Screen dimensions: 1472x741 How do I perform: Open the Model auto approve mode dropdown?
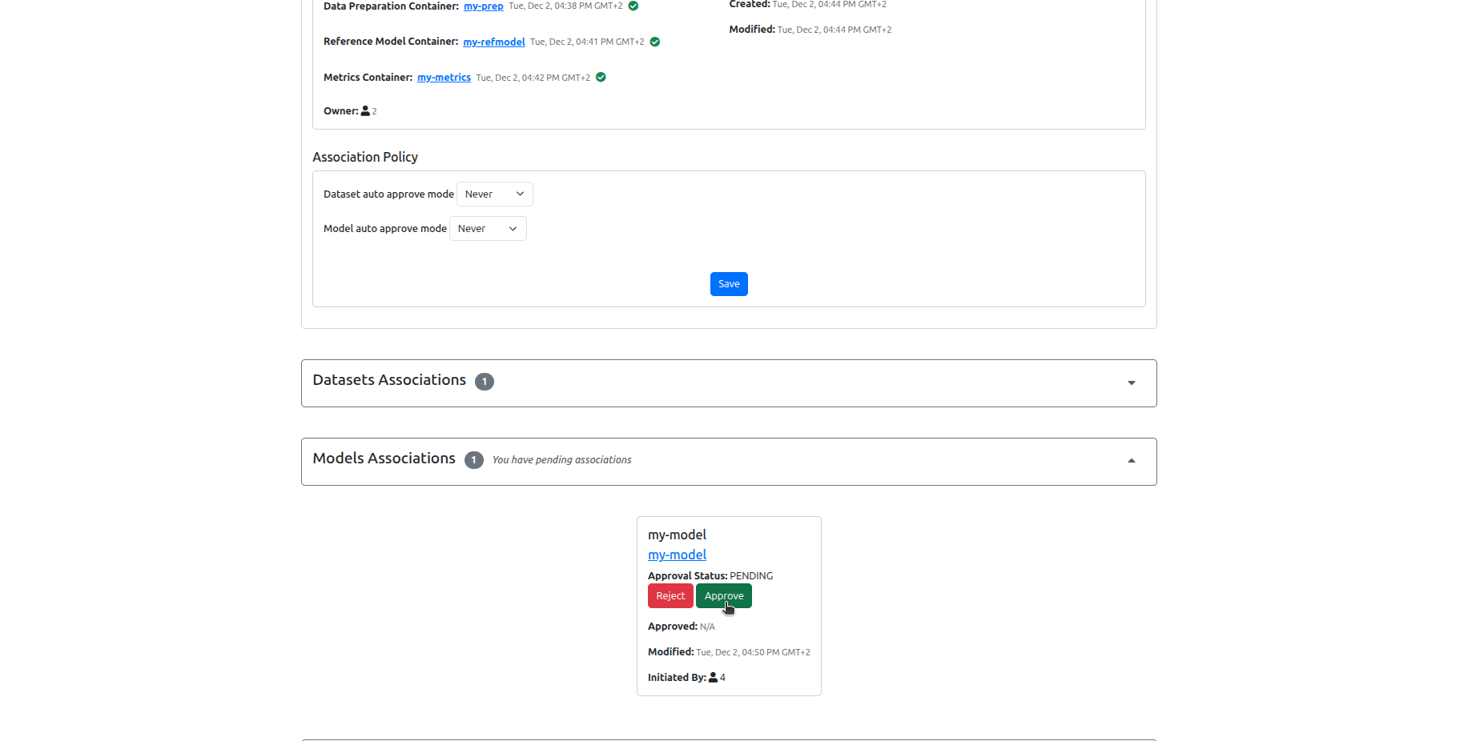click(488, 229)
